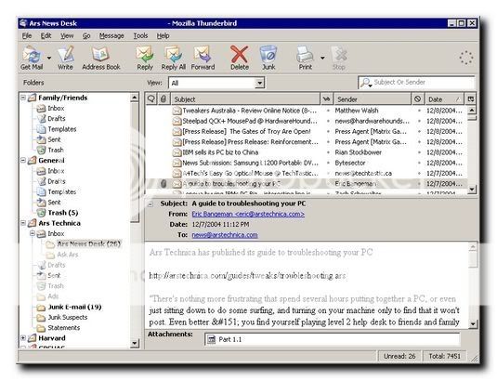Screen dimensions: 497x381
Task: Click the Get Mail toolbar icon
Action: coord(32,58)
